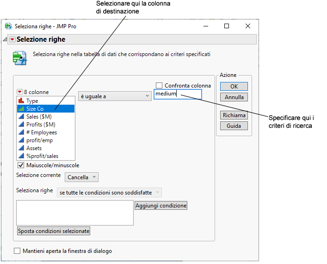
Task: Select the profit/emp column
Action: point(46,140)
